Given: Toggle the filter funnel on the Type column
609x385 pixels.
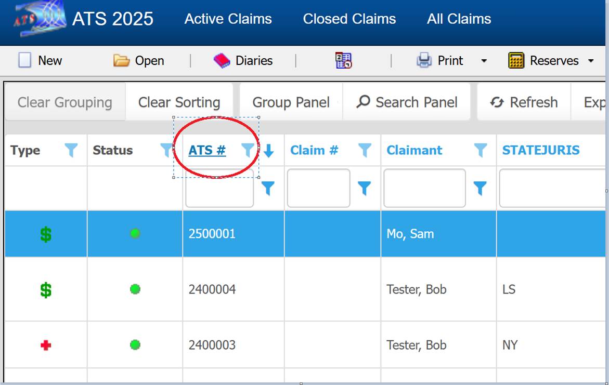Looking at the screenshot, I should [71, 150].
